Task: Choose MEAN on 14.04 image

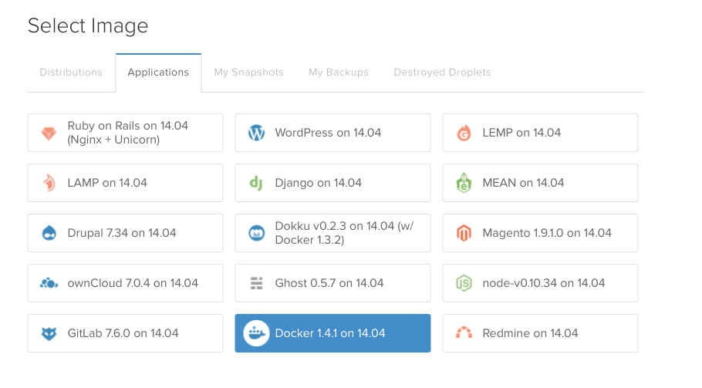Action: click(540, 184)
